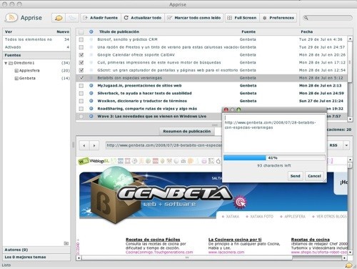This screenshot has height=269, width=357.
Task: Sort by Fuente column header
Action: point(248,31)
